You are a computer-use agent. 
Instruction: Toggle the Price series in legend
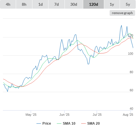point(44,124)
